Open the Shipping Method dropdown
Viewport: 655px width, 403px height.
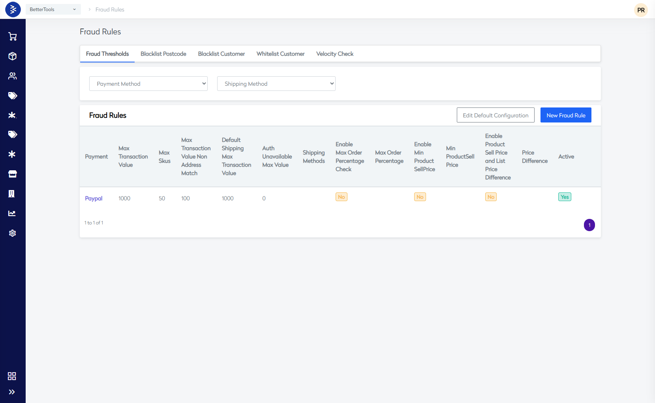pyautogui.click(x=276, y=84)
